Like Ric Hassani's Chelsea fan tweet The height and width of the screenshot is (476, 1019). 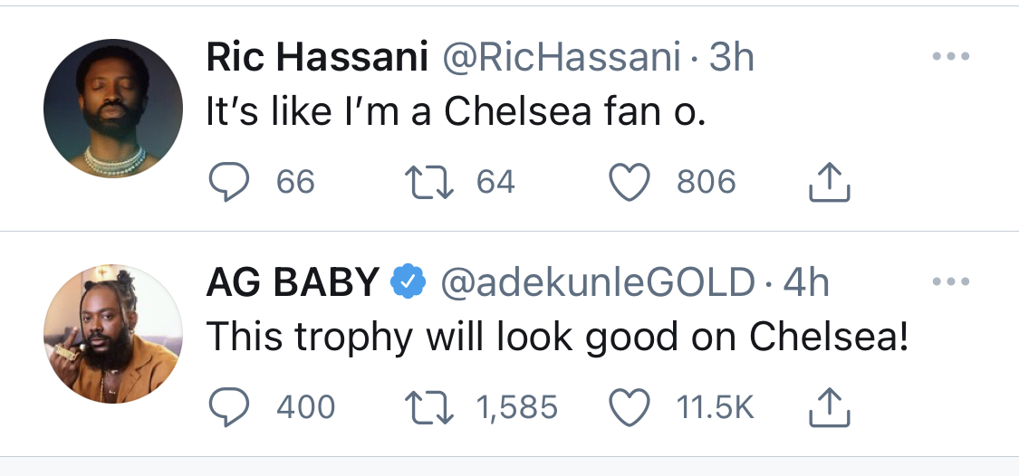(630, 184)
